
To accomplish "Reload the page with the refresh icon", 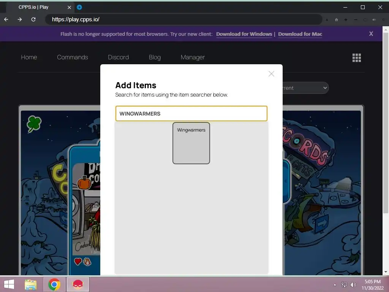I will coord(33,19).
